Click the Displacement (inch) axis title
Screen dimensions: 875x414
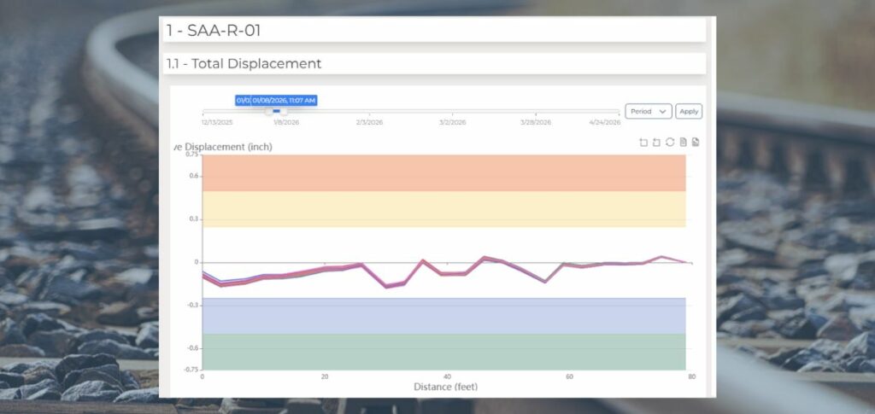point(222,147)
